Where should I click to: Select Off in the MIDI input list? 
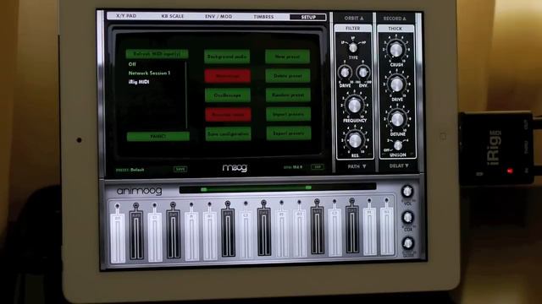coord(132,64)
